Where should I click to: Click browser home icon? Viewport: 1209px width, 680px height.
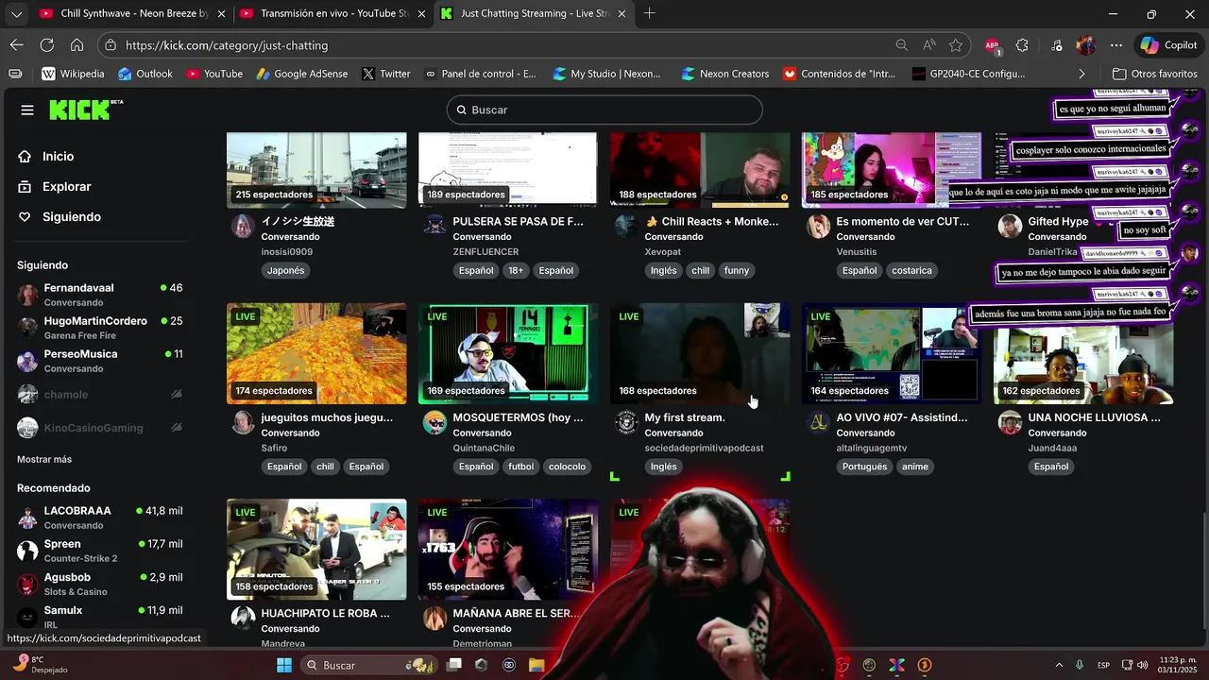77,44
